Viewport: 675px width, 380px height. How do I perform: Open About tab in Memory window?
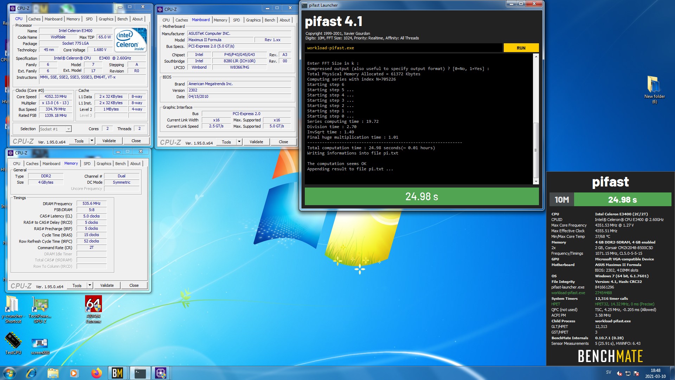tap(135, 164)
